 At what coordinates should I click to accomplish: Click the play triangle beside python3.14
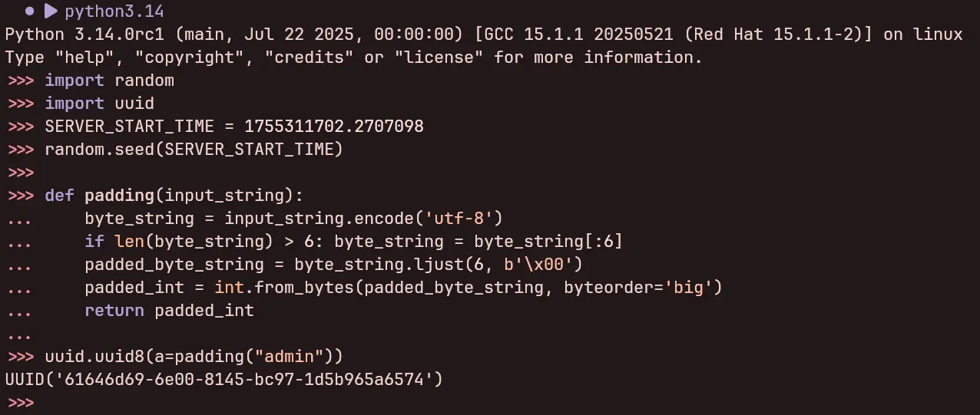pyautogui.click(x=51, y=12)
